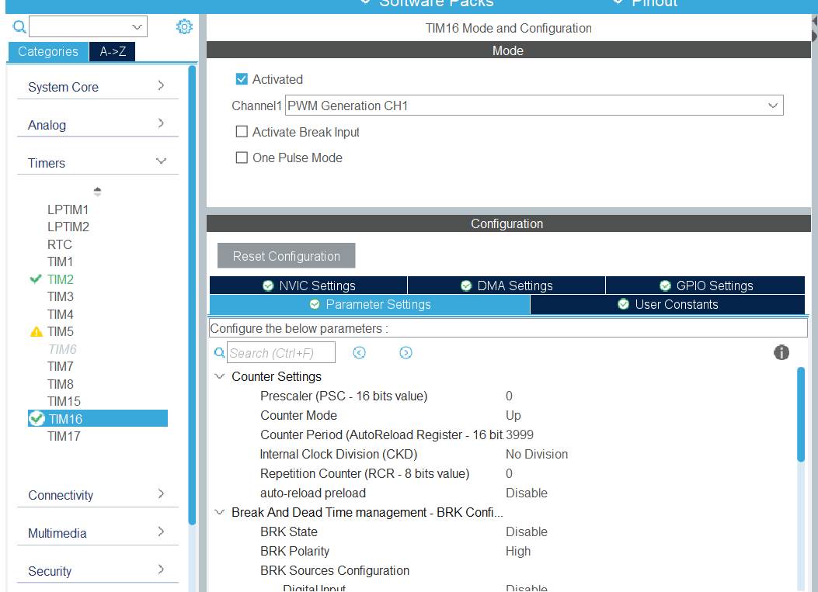Image resolution: width=818 pixels, height=592 pixels.
Task: Select RTC in the timers list
Action: pos(60,244)
